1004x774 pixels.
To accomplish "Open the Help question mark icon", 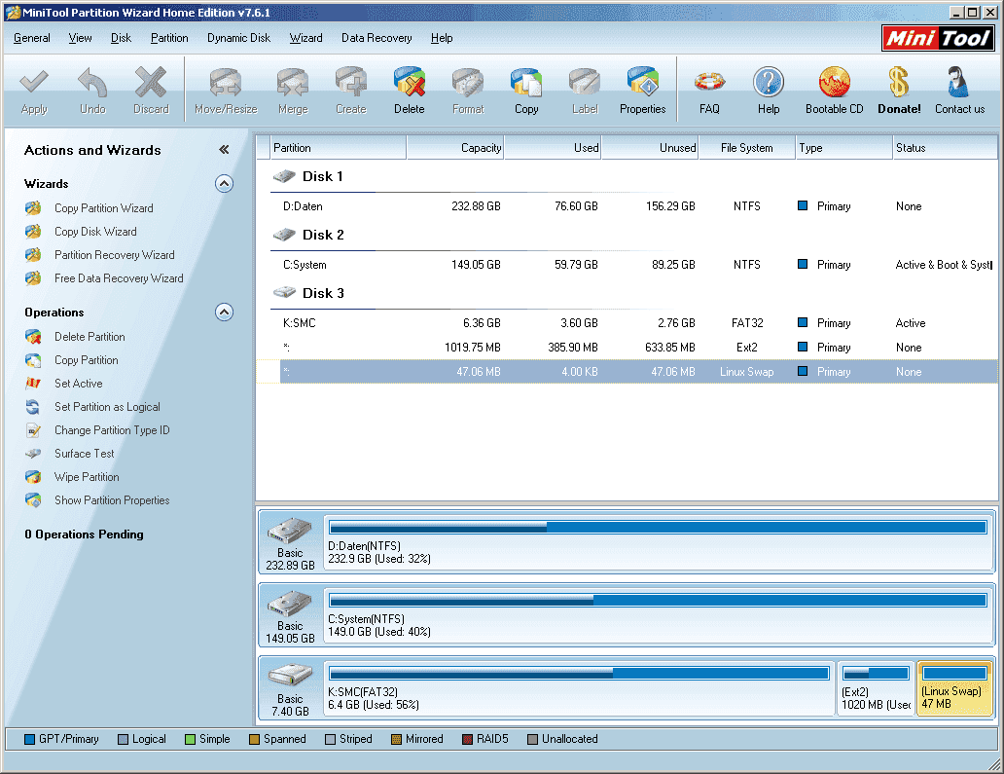I will (x=769, y=83).
